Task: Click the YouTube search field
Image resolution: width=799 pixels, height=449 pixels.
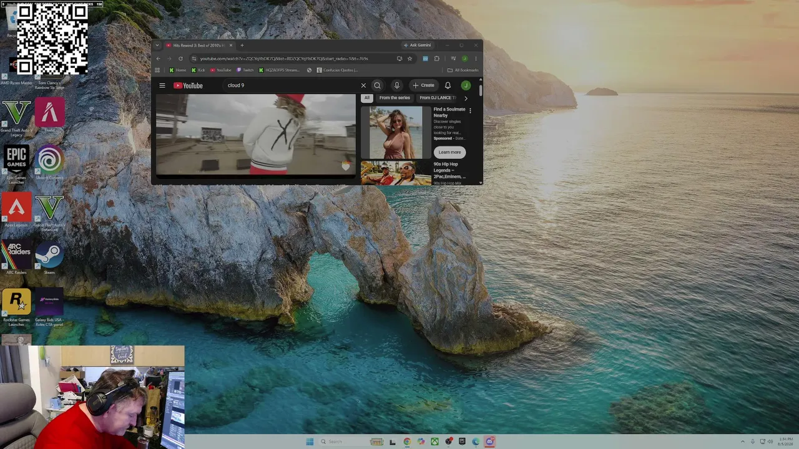Action: pyautogui.click(x=290, y=85)
